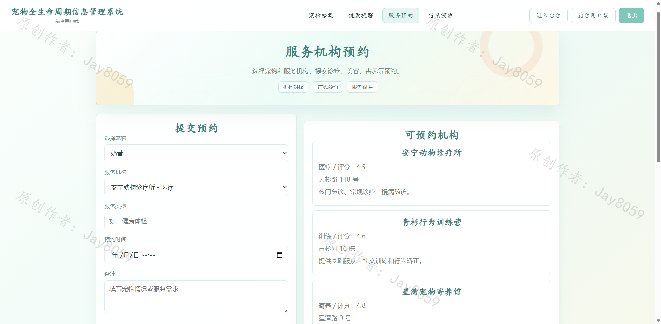Click the address 云杉路 118 号
Screen dimensions: 661x324
click(338, 180)
